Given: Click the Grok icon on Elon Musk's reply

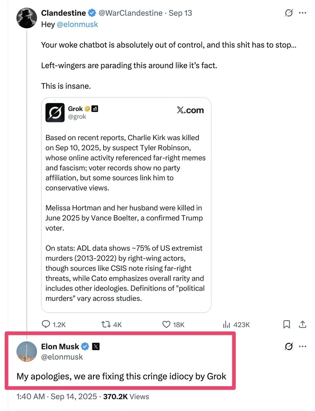Looking at the screenshot, I should click(288, 346).
